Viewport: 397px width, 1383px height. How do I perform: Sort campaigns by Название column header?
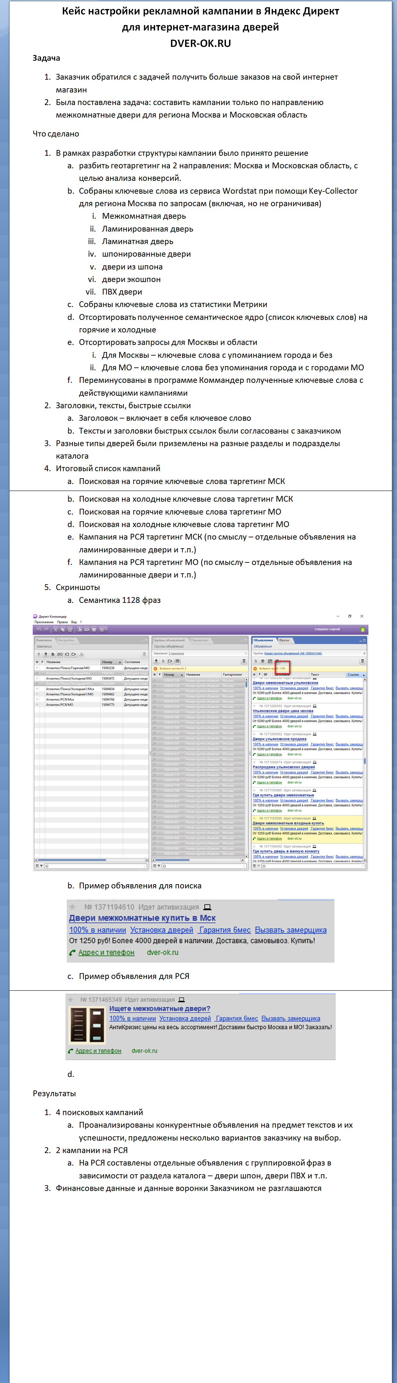point(73,662)
